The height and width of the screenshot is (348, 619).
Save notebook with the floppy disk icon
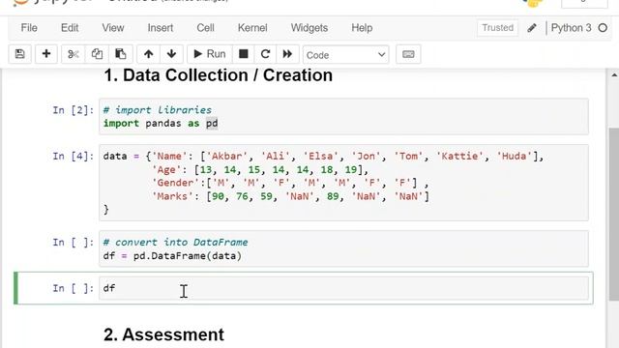(x=19, y=54)
